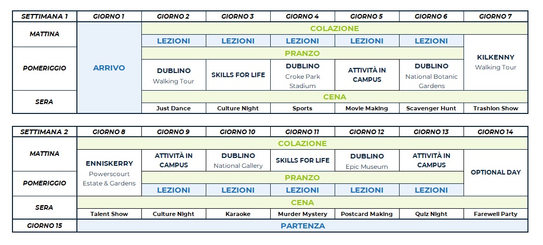Click the ENNISKERRY Powerscourt Estate cell
The height and width of the screenshot is (245, 543).
pyautogui.click(x=109, y=173)
